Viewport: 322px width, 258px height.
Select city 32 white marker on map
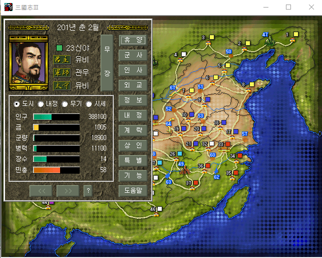(x=212, y=144)
